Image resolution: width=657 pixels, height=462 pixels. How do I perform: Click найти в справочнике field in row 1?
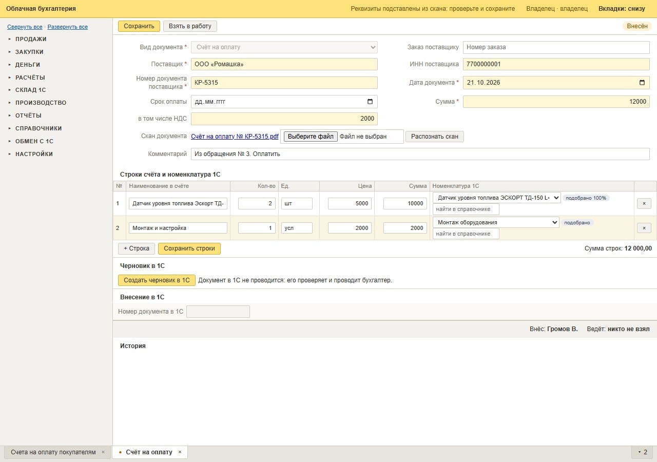pyautogui.click(x=466, y=209)
